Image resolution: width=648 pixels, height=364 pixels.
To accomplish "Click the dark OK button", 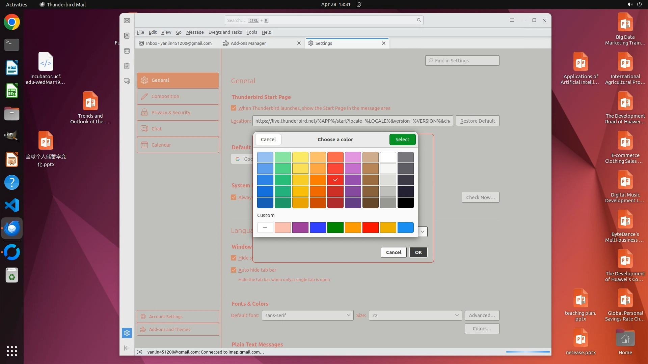I will tap(418, 252).
